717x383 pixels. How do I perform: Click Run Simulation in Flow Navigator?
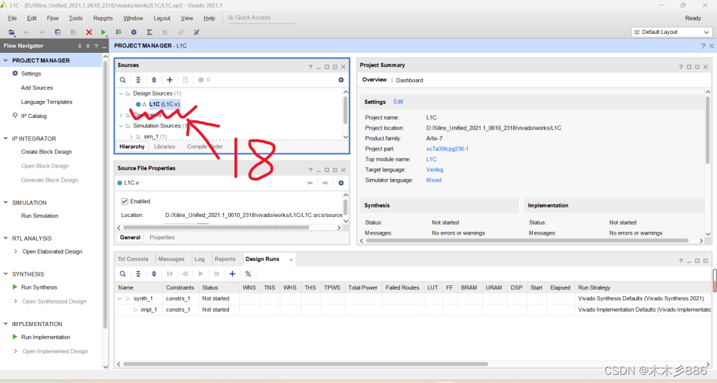click(40, 216)
